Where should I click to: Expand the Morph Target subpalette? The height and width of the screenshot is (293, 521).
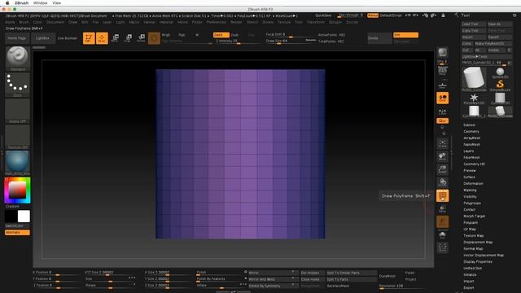click(x=474, y=216)
